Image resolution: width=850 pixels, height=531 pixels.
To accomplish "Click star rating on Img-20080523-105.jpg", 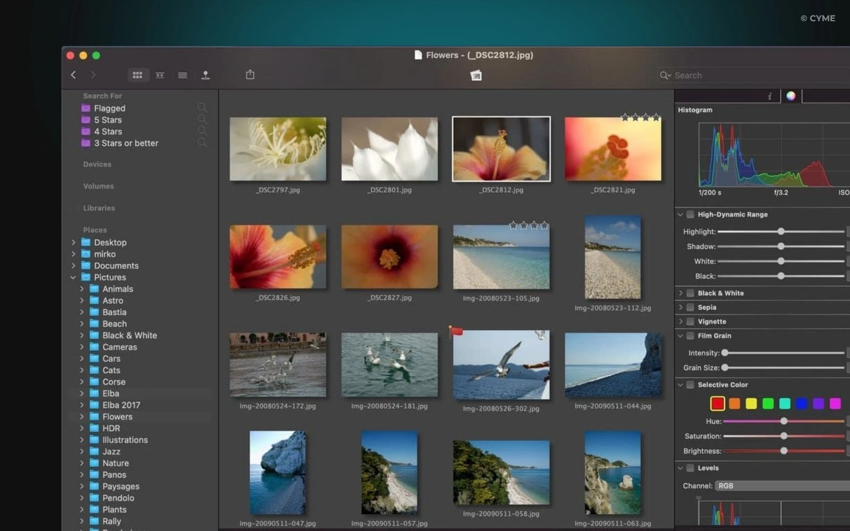I will pyautogui.click(x=529, y=225).
